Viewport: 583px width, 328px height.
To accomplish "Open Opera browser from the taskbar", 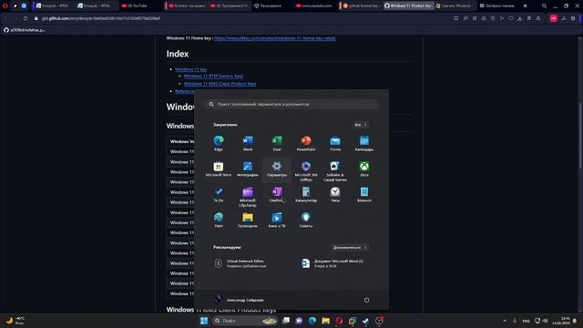I will [339, 321].
